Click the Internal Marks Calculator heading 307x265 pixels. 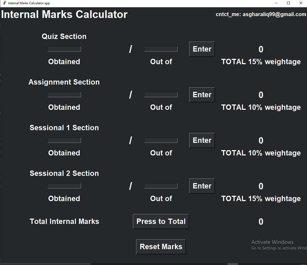(x=65, y=14)
